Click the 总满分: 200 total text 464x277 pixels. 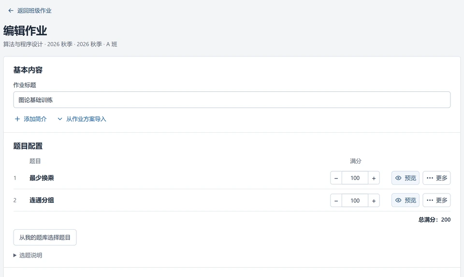point(435,220)
